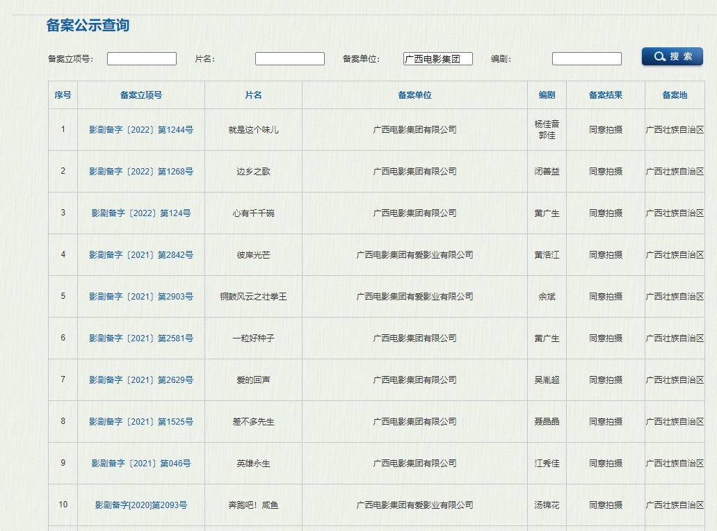This screenshot has width=717, height=531.
Task: Click the 序号 column header
Action: point(63,95)
